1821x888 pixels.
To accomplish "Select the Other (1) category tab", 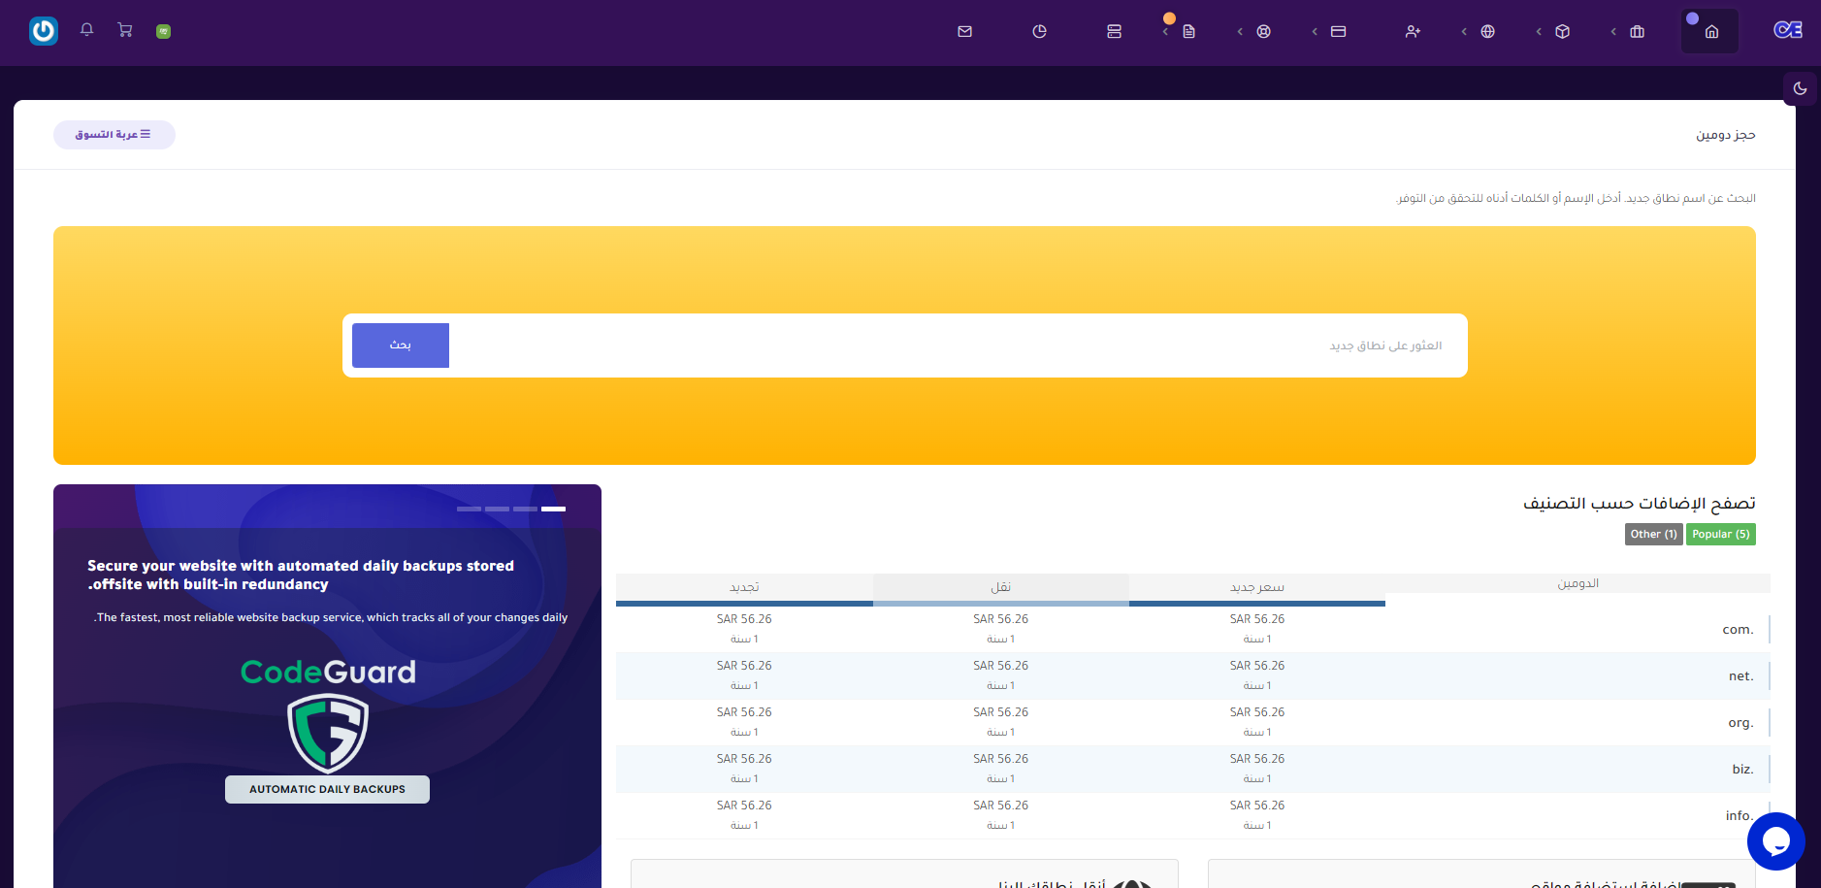I will 1653,534.
